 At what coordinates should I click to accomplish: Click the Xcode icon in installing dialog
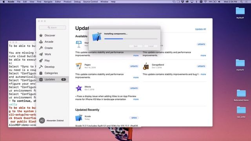point(97,36)
